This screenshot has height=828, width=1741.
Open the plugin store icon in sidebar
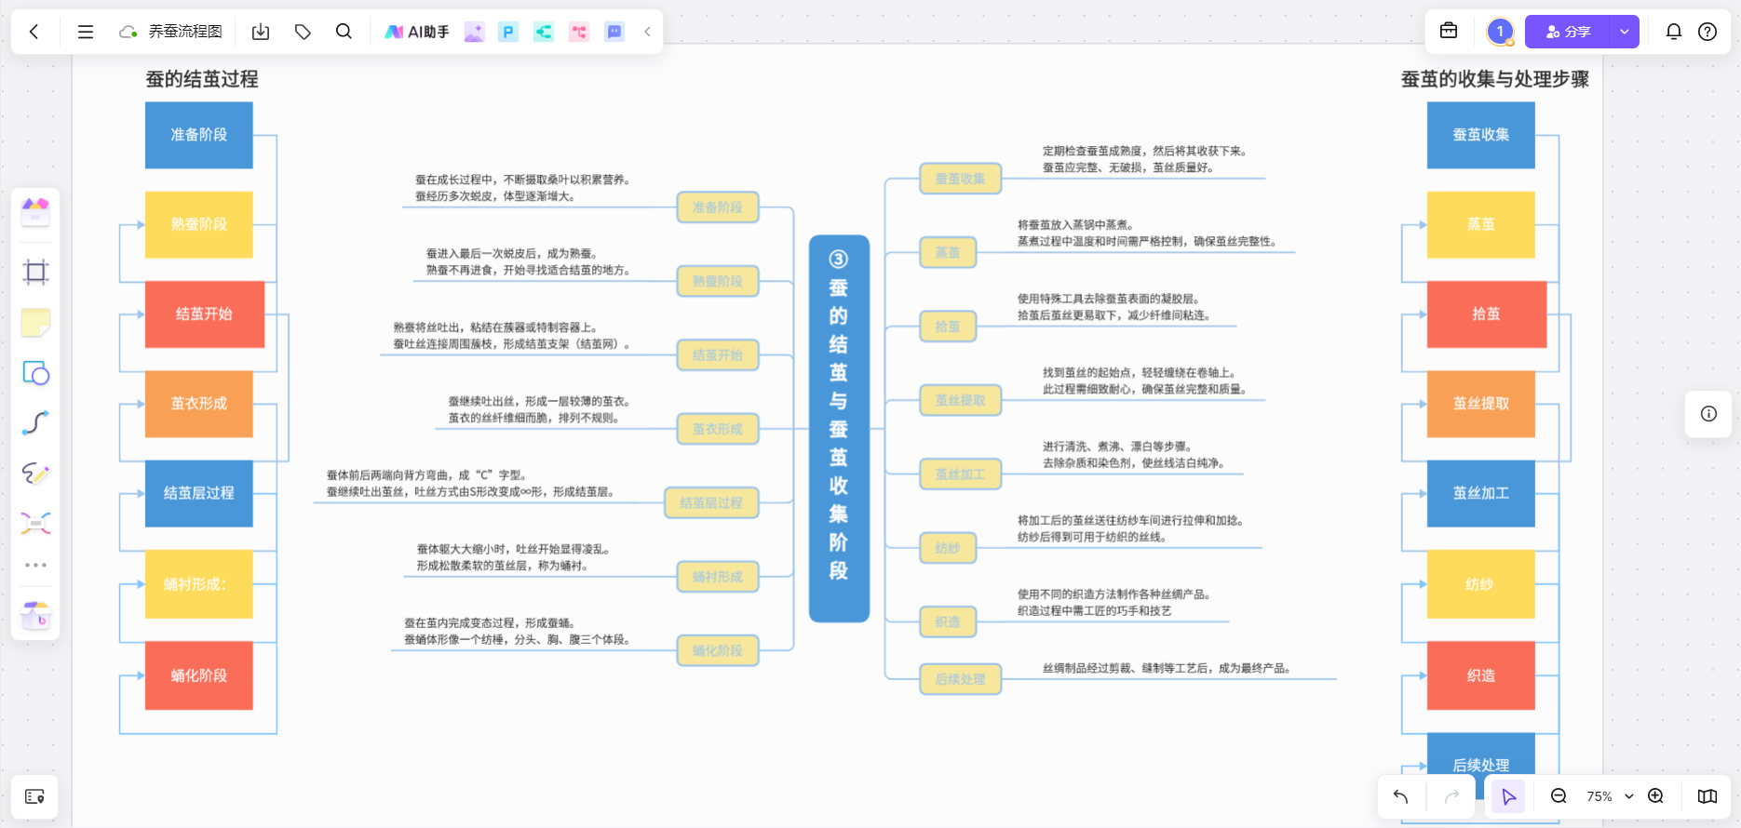coord(35,615)
